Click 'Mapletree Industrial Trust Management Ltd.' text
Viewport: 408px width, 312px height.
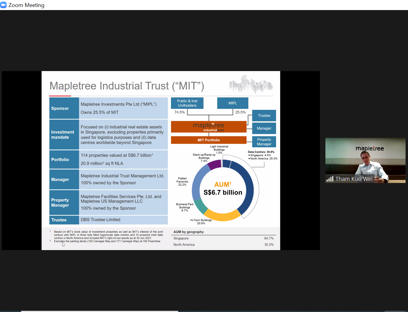[x=122, y=176]
